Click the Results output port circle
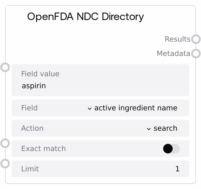 (196, 39)
